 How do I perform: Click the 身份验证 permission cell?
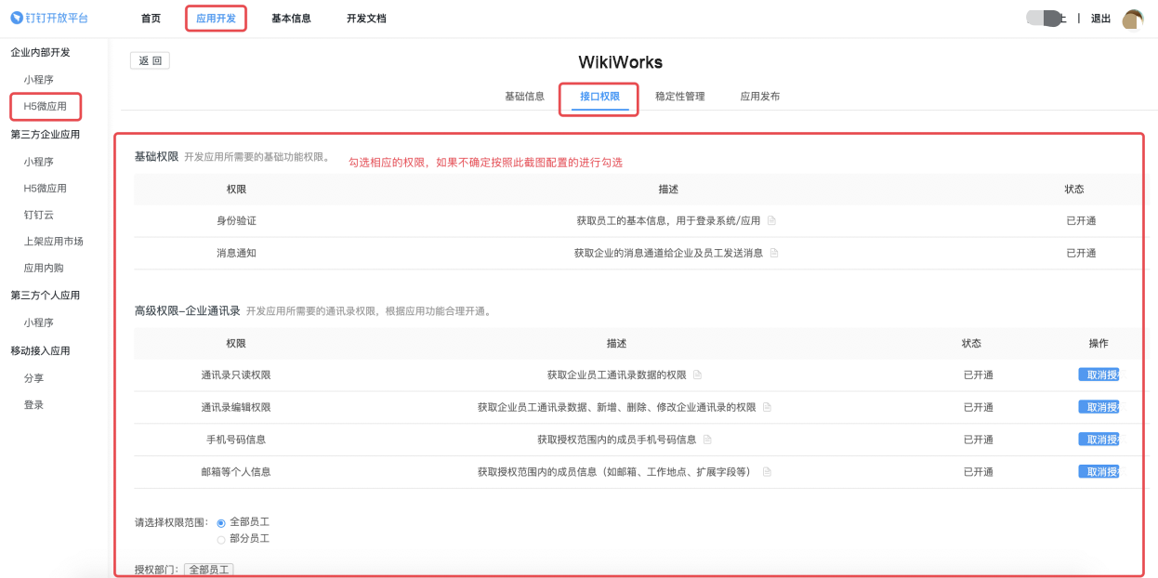pos(236,221)
